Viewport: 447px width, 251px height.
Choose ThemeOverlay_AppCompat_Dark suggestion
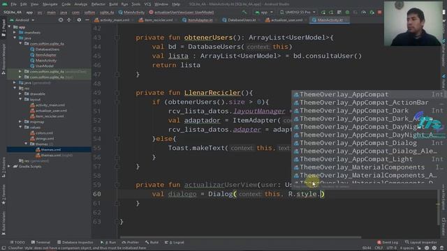[368, 110]
